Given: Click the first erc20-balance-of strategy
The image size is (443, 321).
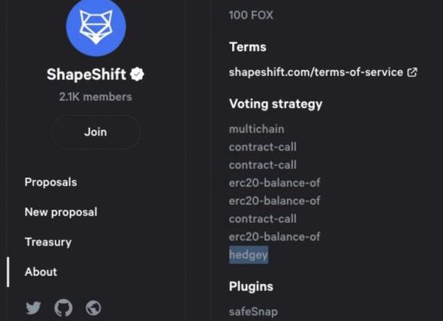Looking at the screenshot, I should pos(275,183).
